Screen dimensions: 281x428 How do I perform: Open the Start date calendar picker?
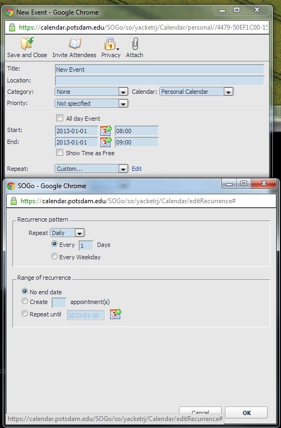point(106,131)
